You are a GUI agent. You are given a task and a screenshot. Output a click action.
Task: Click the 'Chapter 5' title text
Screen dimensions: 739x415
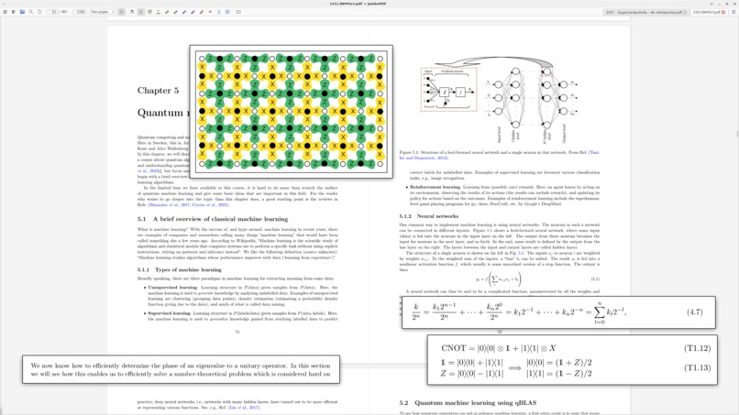tap(158, 91)
